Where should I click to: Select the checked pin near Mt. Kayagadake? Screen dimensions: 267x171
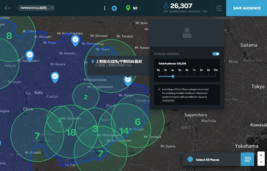tap(30, 55)
